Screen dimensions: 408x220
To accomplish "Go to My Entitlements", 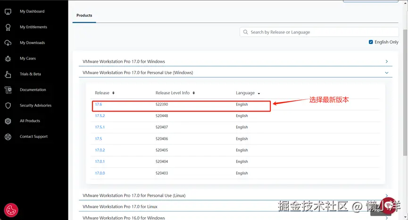I will point(33,27).
